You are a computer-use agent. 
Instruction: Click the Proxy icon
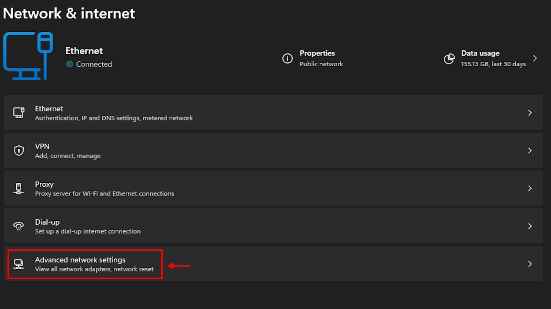coord(19,188)
